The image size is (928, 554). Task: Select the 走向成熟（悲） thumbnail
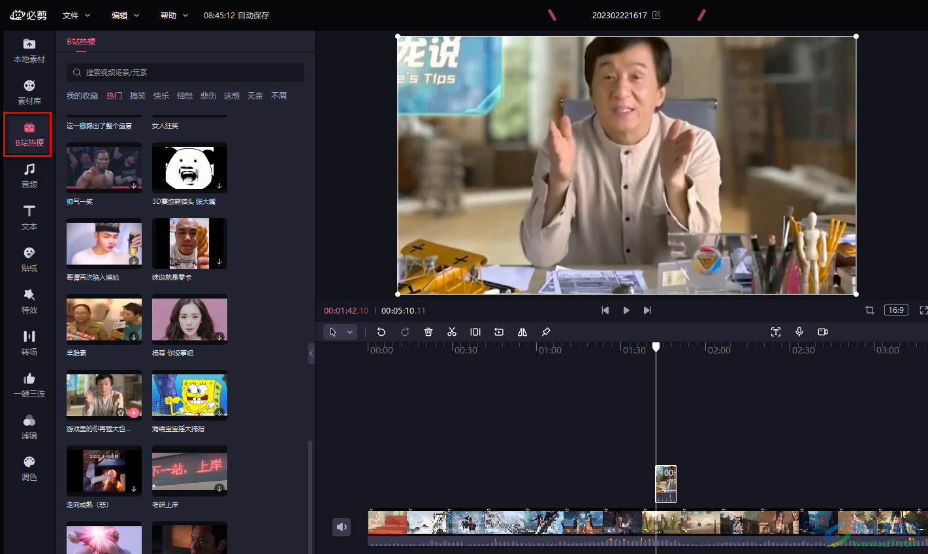pos(104,471)
